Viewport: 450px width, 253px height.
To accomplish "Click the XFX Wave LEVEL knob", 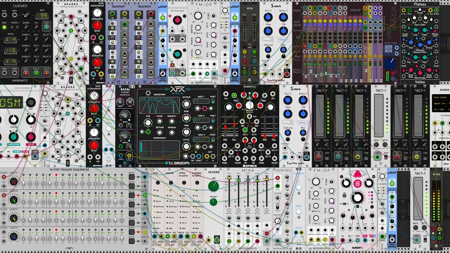I will pos(186,147).
